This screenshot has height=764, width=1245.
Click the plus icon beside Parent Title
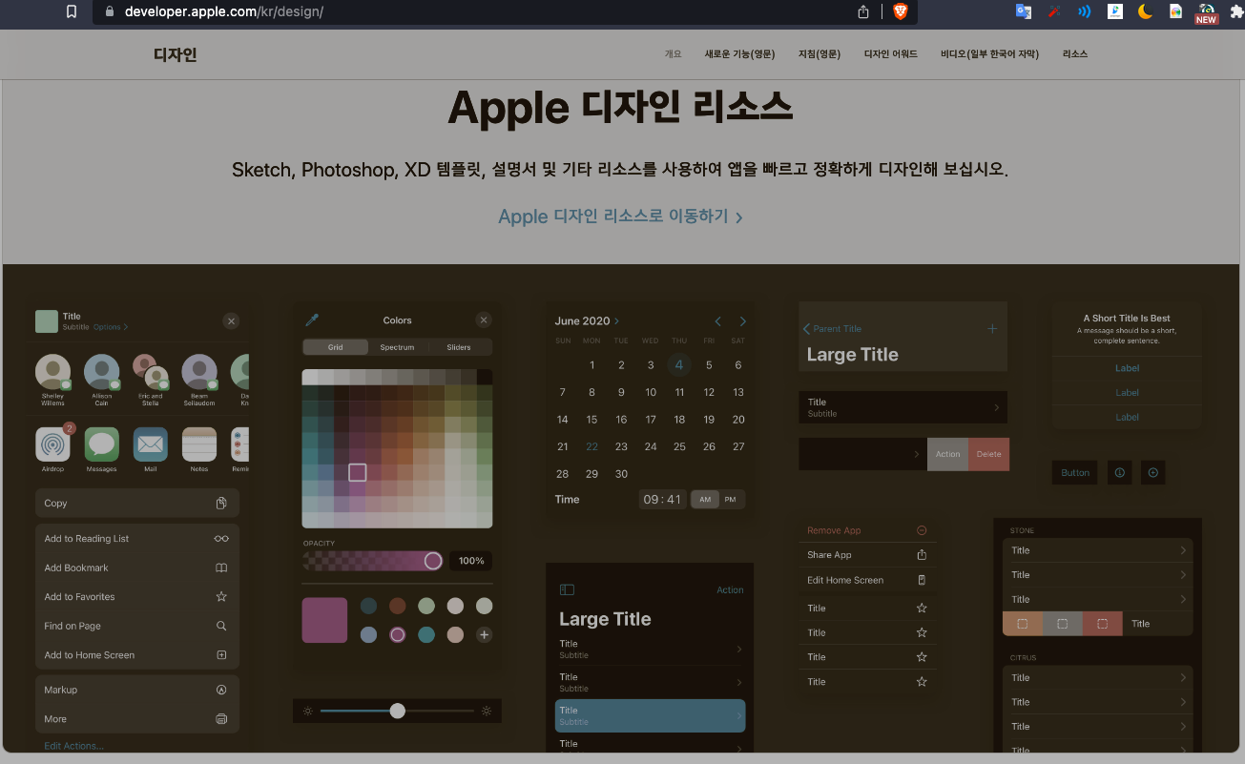(x=992, y=328)
